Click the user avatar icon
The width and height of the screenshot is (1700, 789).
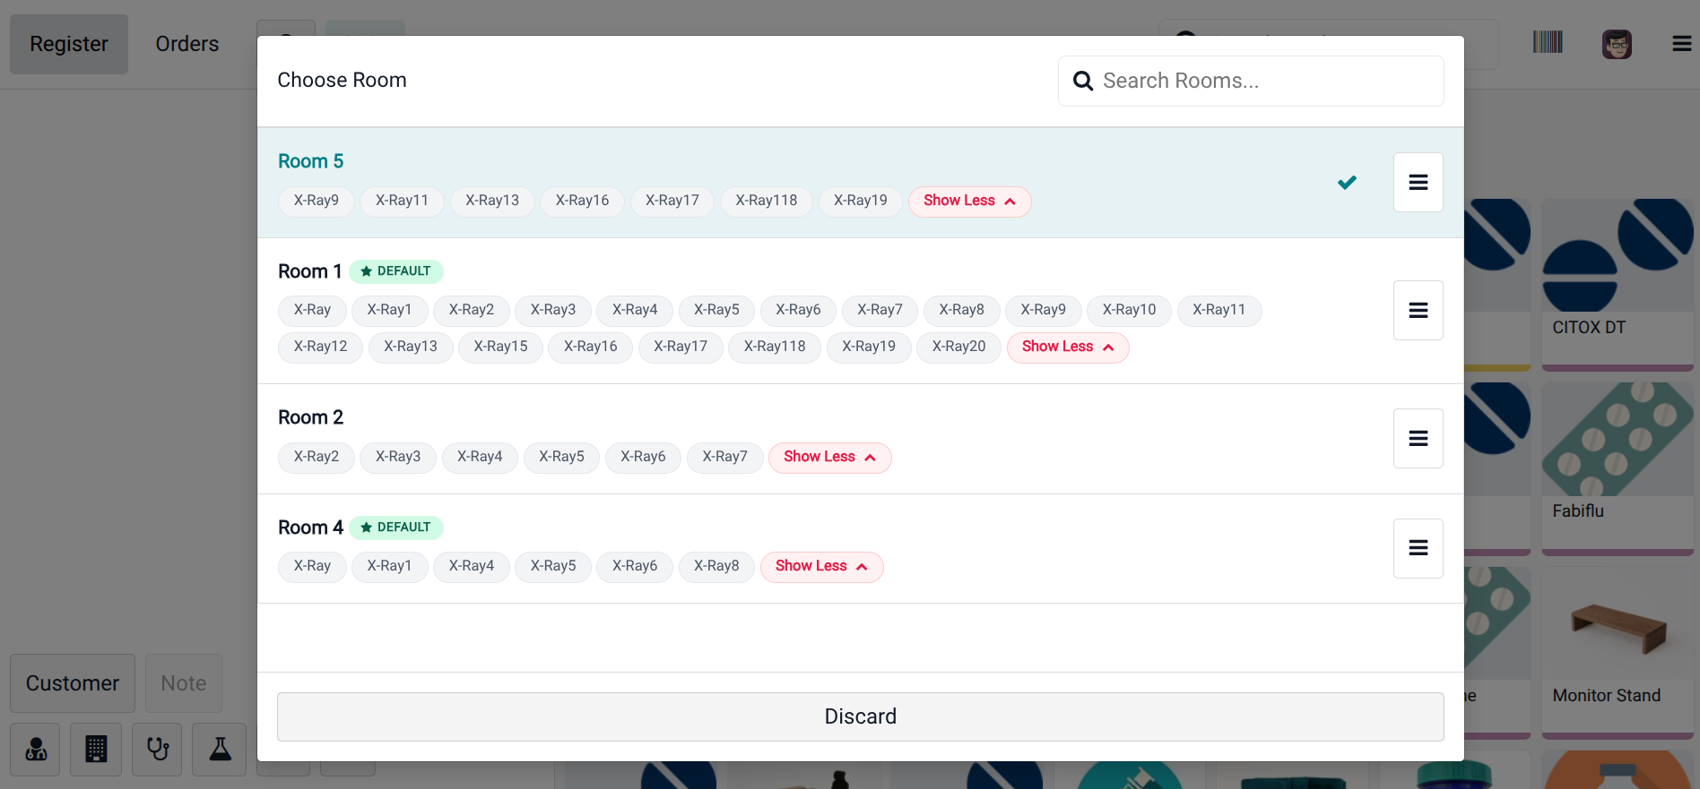1616,44
